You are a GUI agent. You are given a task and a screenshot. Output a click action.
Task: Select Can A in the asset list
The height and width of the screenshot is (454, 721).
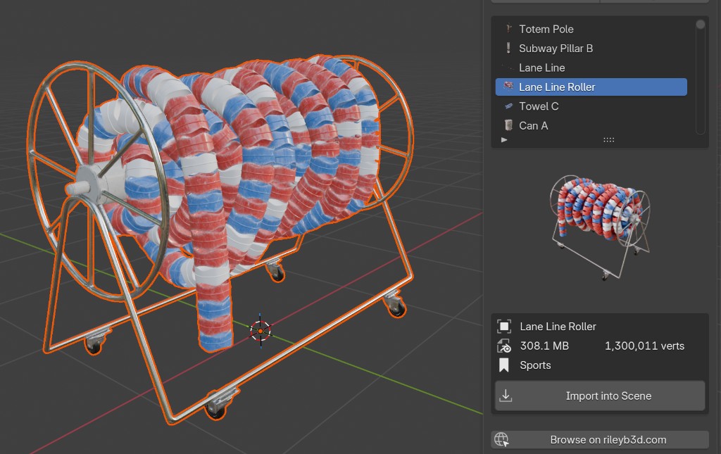[x=591, y=125]
